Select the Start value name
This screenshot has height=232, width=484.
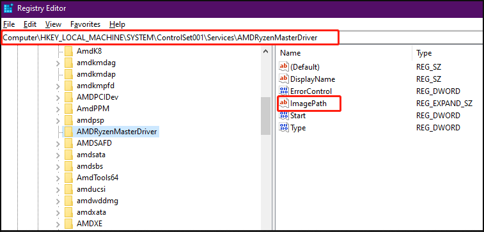pyautogui.click(x=298, y=116)
